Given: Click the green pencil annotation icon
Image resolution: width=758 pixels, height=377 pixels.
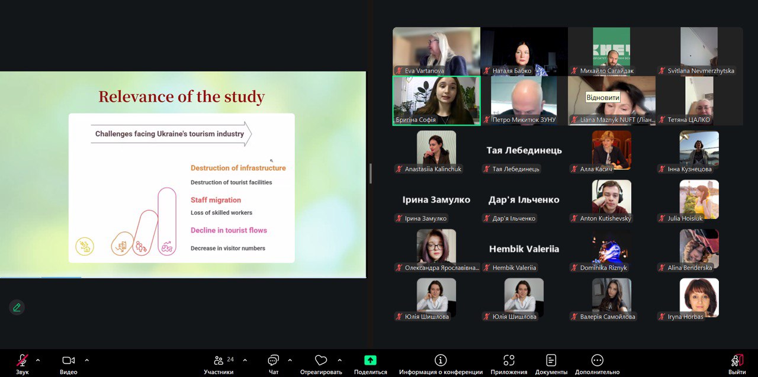Looking at the screenshot, I should [x=17, y=307].
